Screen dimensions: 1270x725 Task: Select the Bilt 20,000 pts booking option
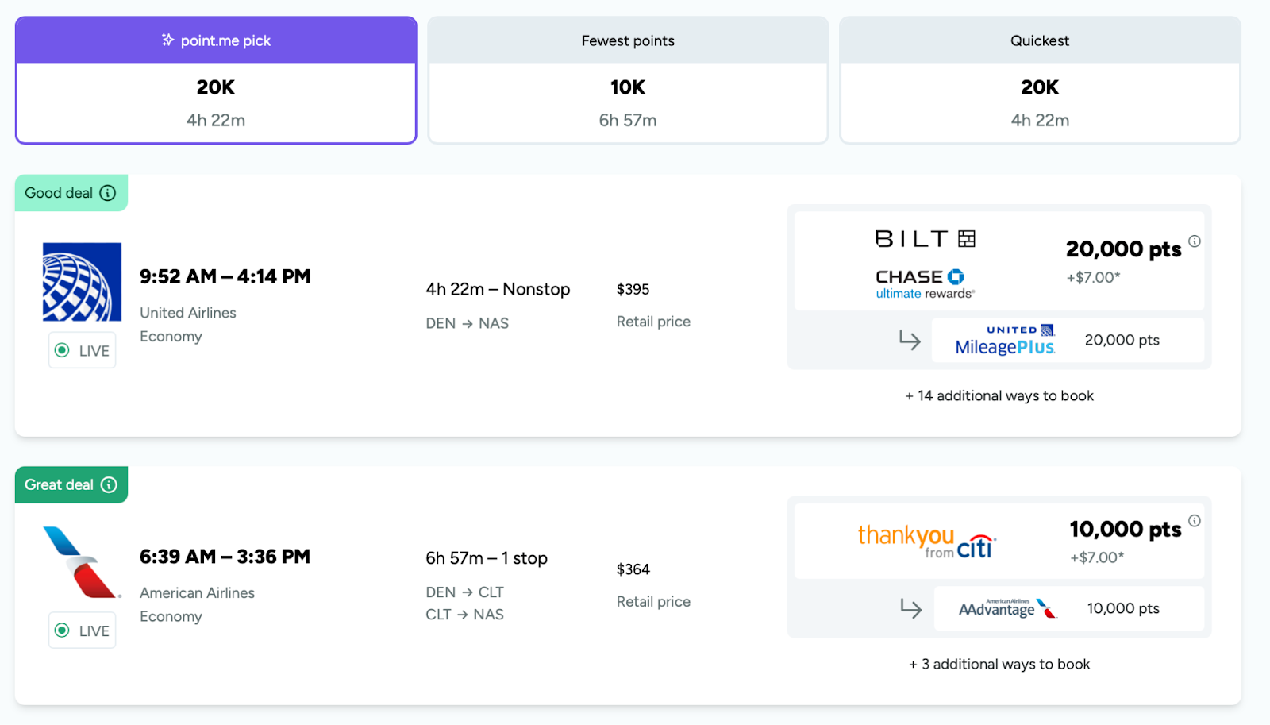(x=999, y=260)
